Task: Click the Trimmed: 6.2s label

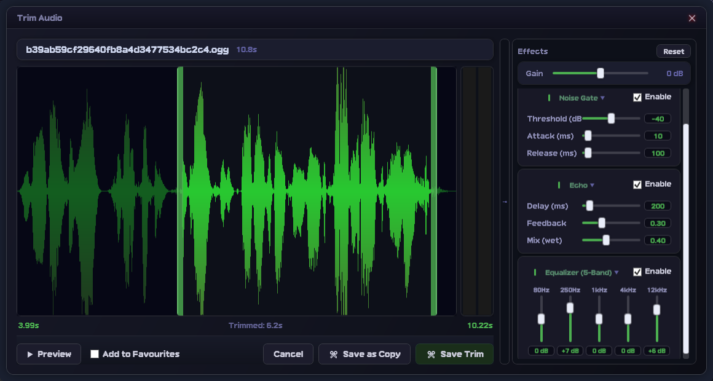Action: tap(256, 326)
